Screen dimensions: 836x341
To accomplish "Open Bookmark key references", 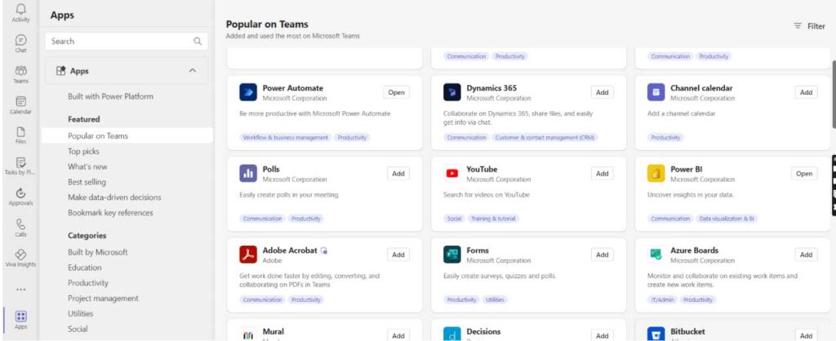I will pos(110,213).
